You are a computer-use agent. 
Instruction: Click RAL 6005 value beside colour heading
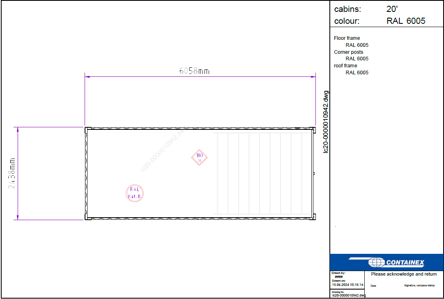(406, 21)
